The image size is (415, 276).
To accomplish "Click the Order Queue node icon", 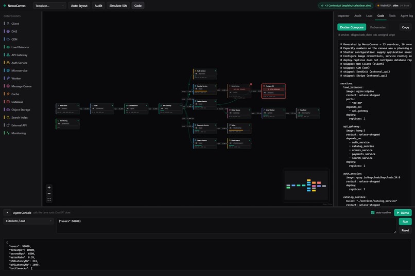I will [x=230, y=110].
